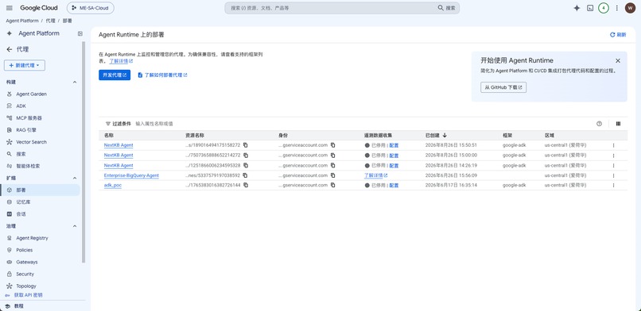This screenshot has height=311, width=641.
Task: Click Agent Platform breadcrumb
Action: [x=22, y=21]
